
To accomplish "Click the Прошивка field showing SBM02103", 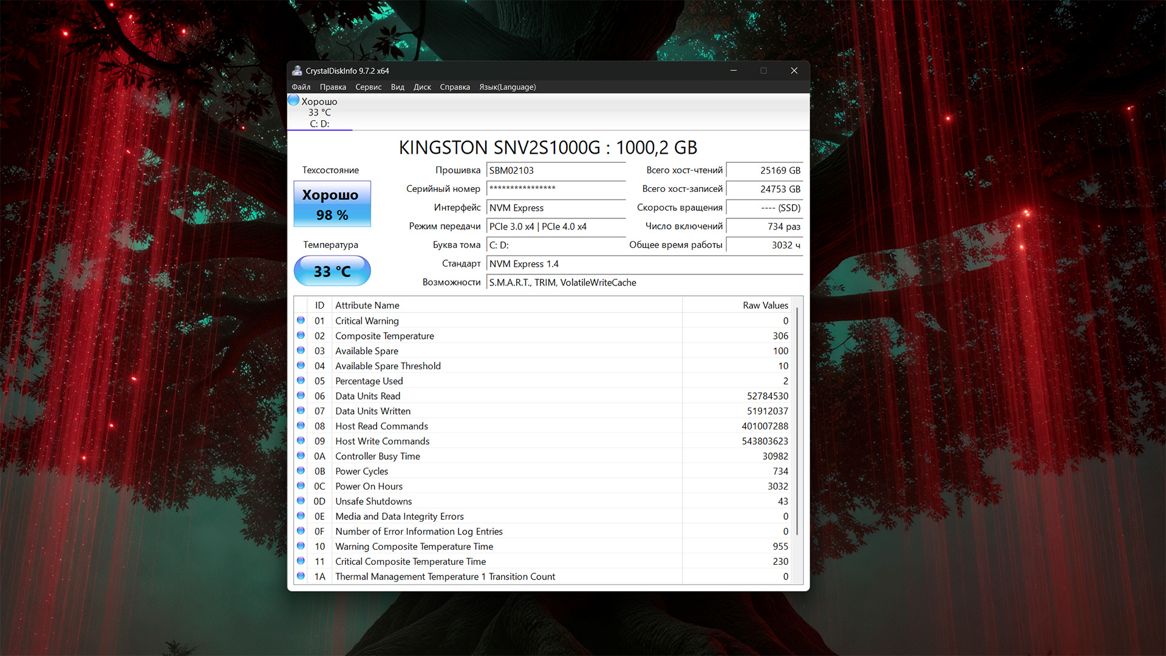I will (556, 171).
